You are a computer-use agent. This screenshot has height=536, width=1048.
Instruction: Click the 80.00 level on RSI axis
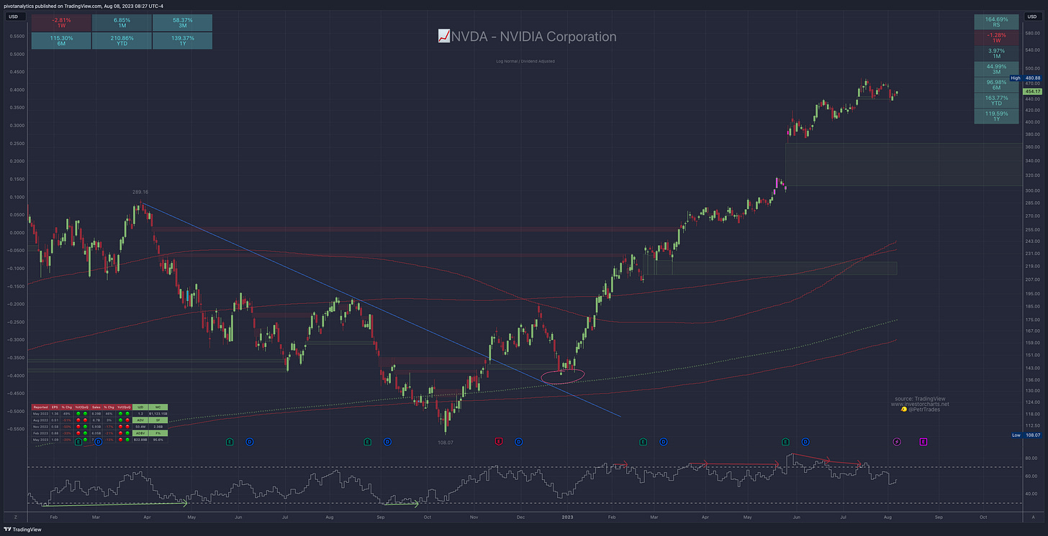1030,458
